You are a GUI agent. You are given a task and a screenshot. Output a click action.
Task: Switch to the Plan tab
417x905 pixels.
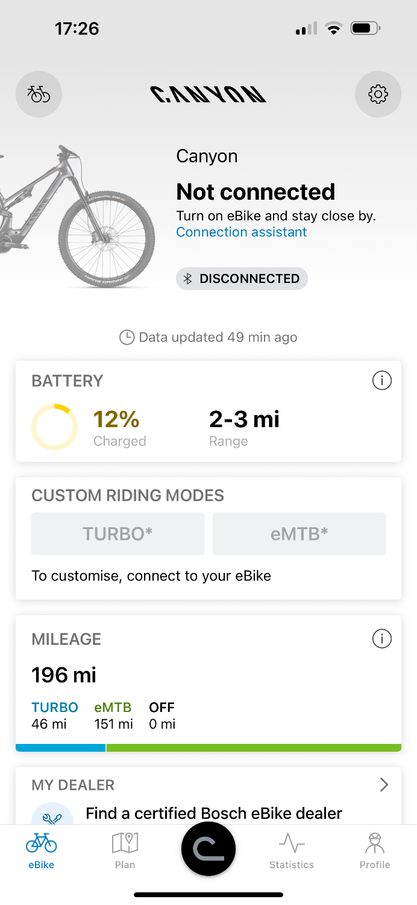125,849
